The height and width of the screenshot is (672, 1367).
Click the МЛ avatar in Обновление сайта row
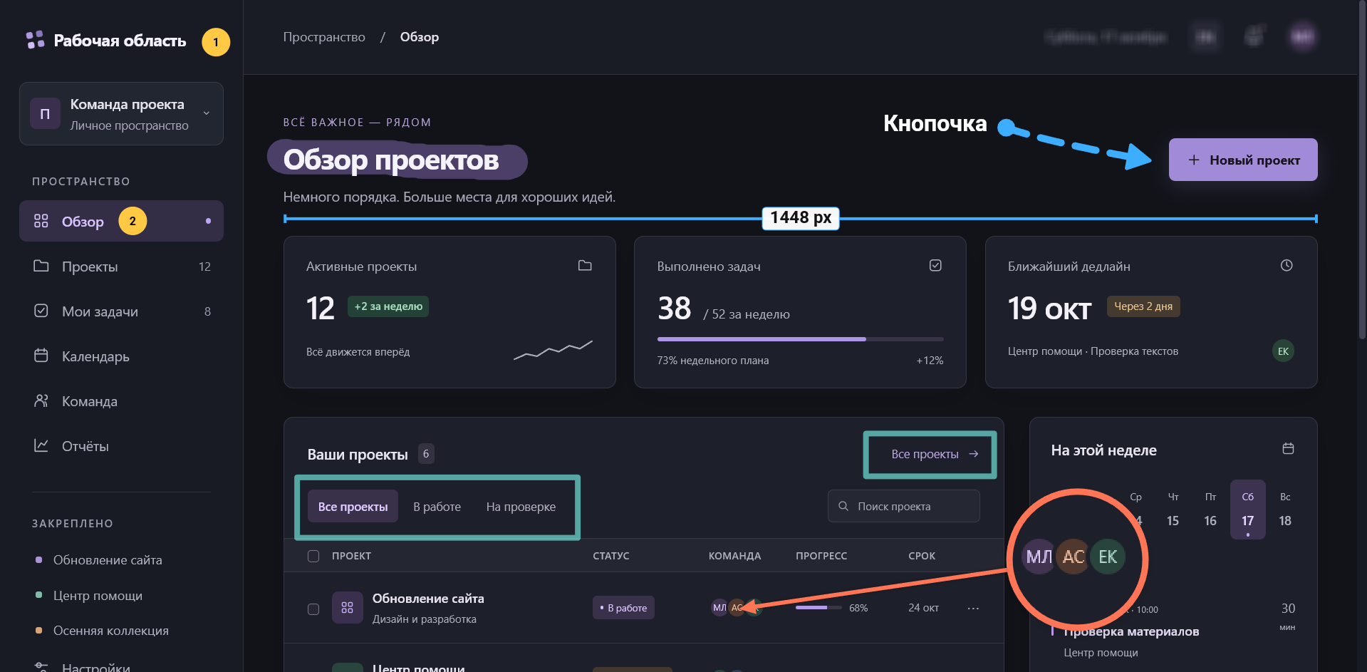pos(719,608)
